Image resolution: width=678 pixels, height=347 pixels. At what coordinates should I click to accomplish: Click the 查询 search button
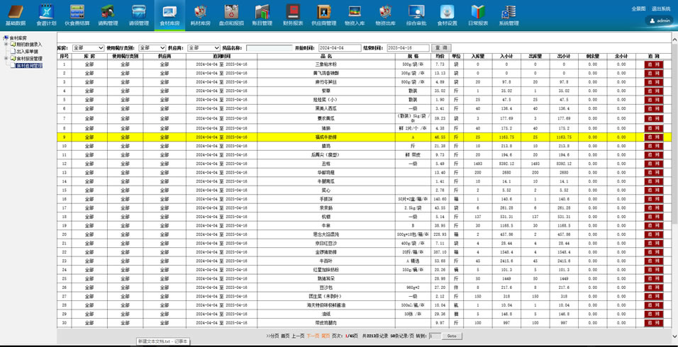tap(440, 48)
